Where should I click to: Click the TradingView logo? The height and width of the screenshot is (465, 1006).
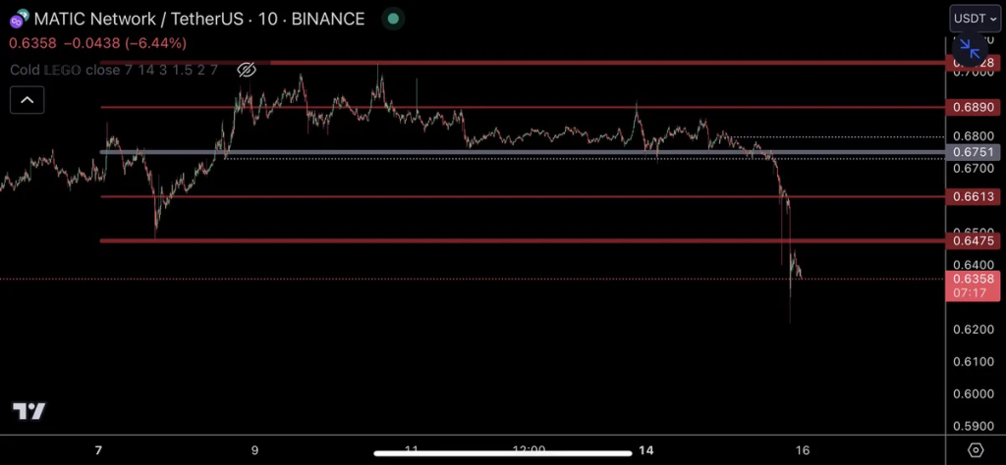[28, 411]
